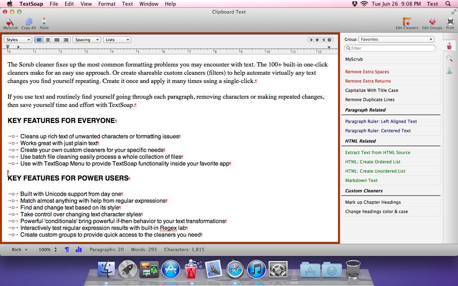Click the zoom percentage stepper
Screen dimensions: 458x286
tap(55, 250)
